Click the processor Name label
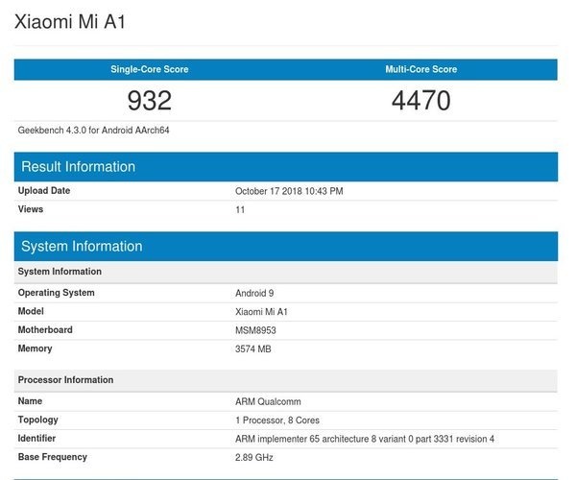Viewport: 576px width, 480px height. click(x=30, y=401)
